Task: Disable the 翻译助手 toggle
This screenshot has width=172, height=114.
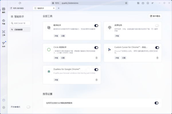Action: tap(96, 26)
